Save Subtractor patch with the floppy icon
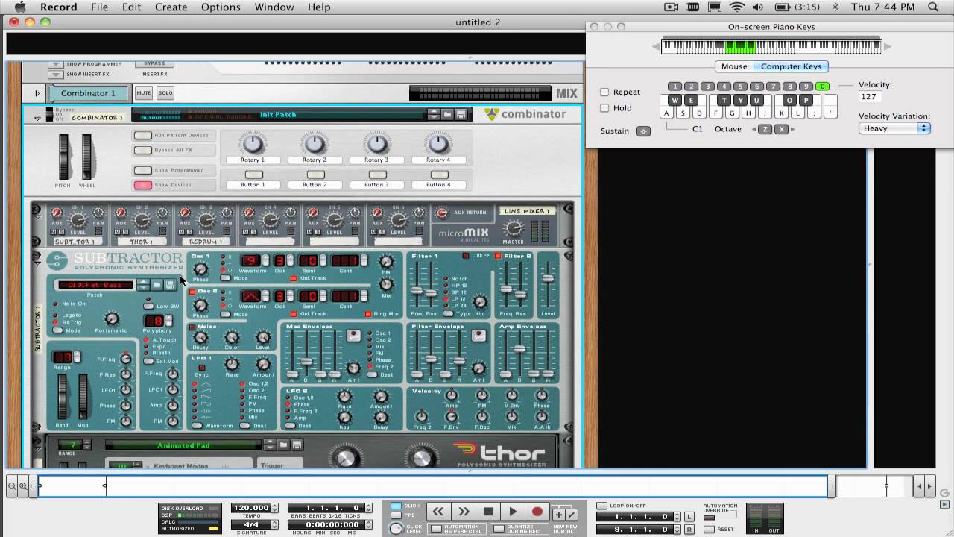The height and width of the screenshot is (537, 954). [x=170, y=285]
